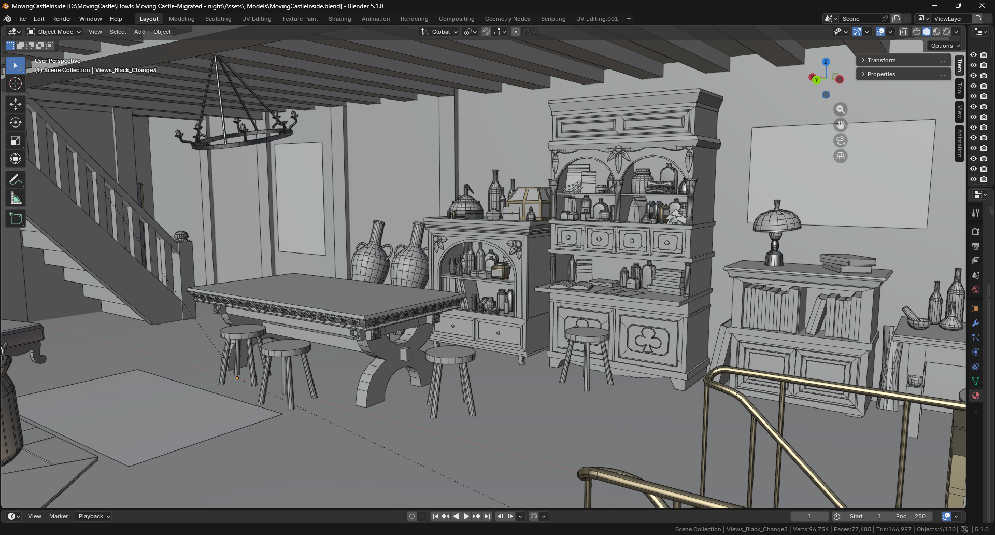Toggle viewport gizmos visibility
Viewport: 995px width, 535px height.
857,32
